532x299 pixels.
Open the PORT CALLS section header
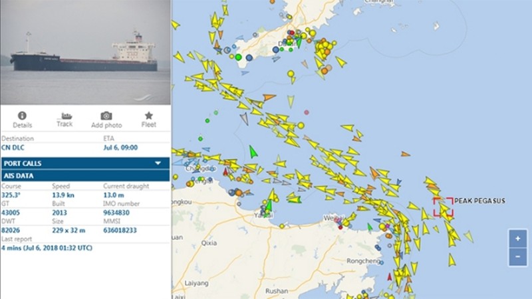(x=86, y=163)
